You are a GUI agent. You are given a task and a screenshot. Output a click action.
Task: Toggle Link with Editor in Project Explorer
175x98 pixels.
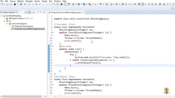[x=29, y=12]
